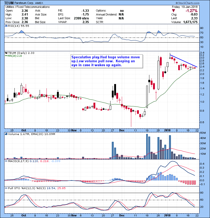The height and width of the screenshot is (218, 210).
Task: Select the P/E value -1.33
Action: tap(85, 11)
